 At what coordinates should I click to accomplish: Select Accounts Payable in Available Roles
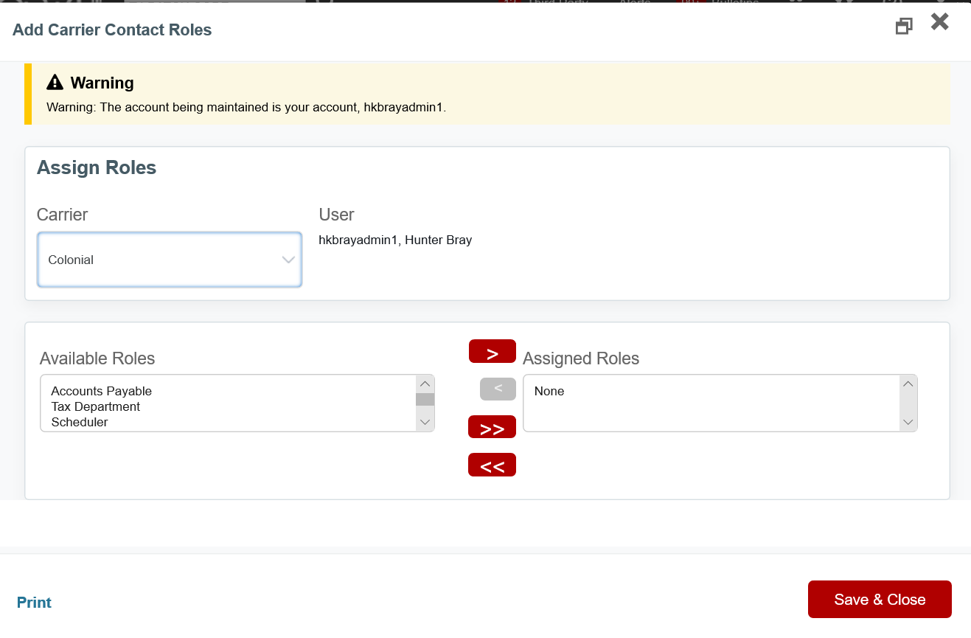[x=101, y=391]
